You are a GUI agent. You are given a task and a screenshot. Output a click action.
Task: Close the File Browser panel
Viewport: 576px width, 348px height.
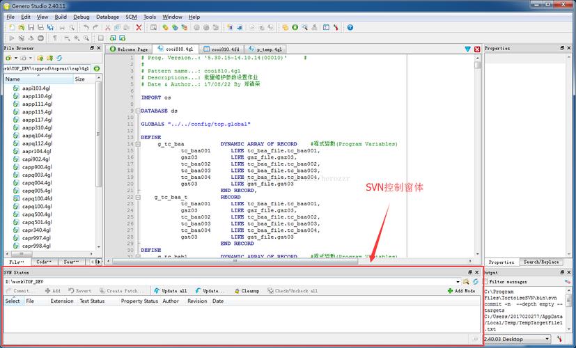[98, 48]
